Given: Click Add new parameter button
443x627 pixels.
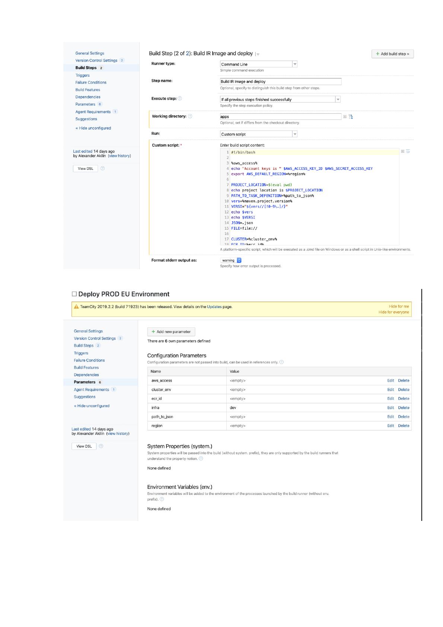Looking at the screenshot, I should pos(171,332).
